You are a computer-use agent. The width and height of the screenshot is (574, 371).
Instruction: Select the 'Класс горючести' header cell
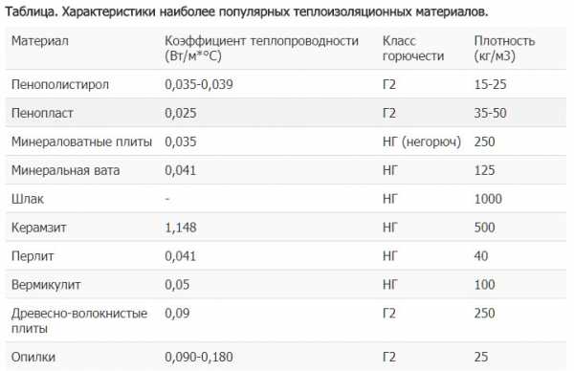click(x=413, y=49)
